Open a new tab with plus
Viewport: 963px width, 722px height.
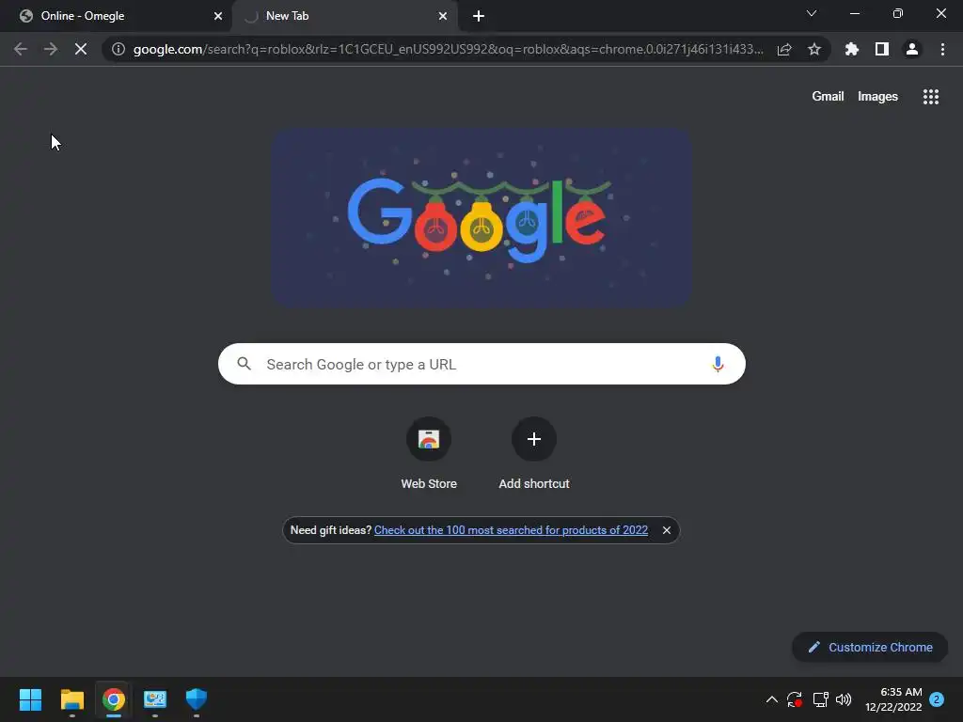(479, 16)
